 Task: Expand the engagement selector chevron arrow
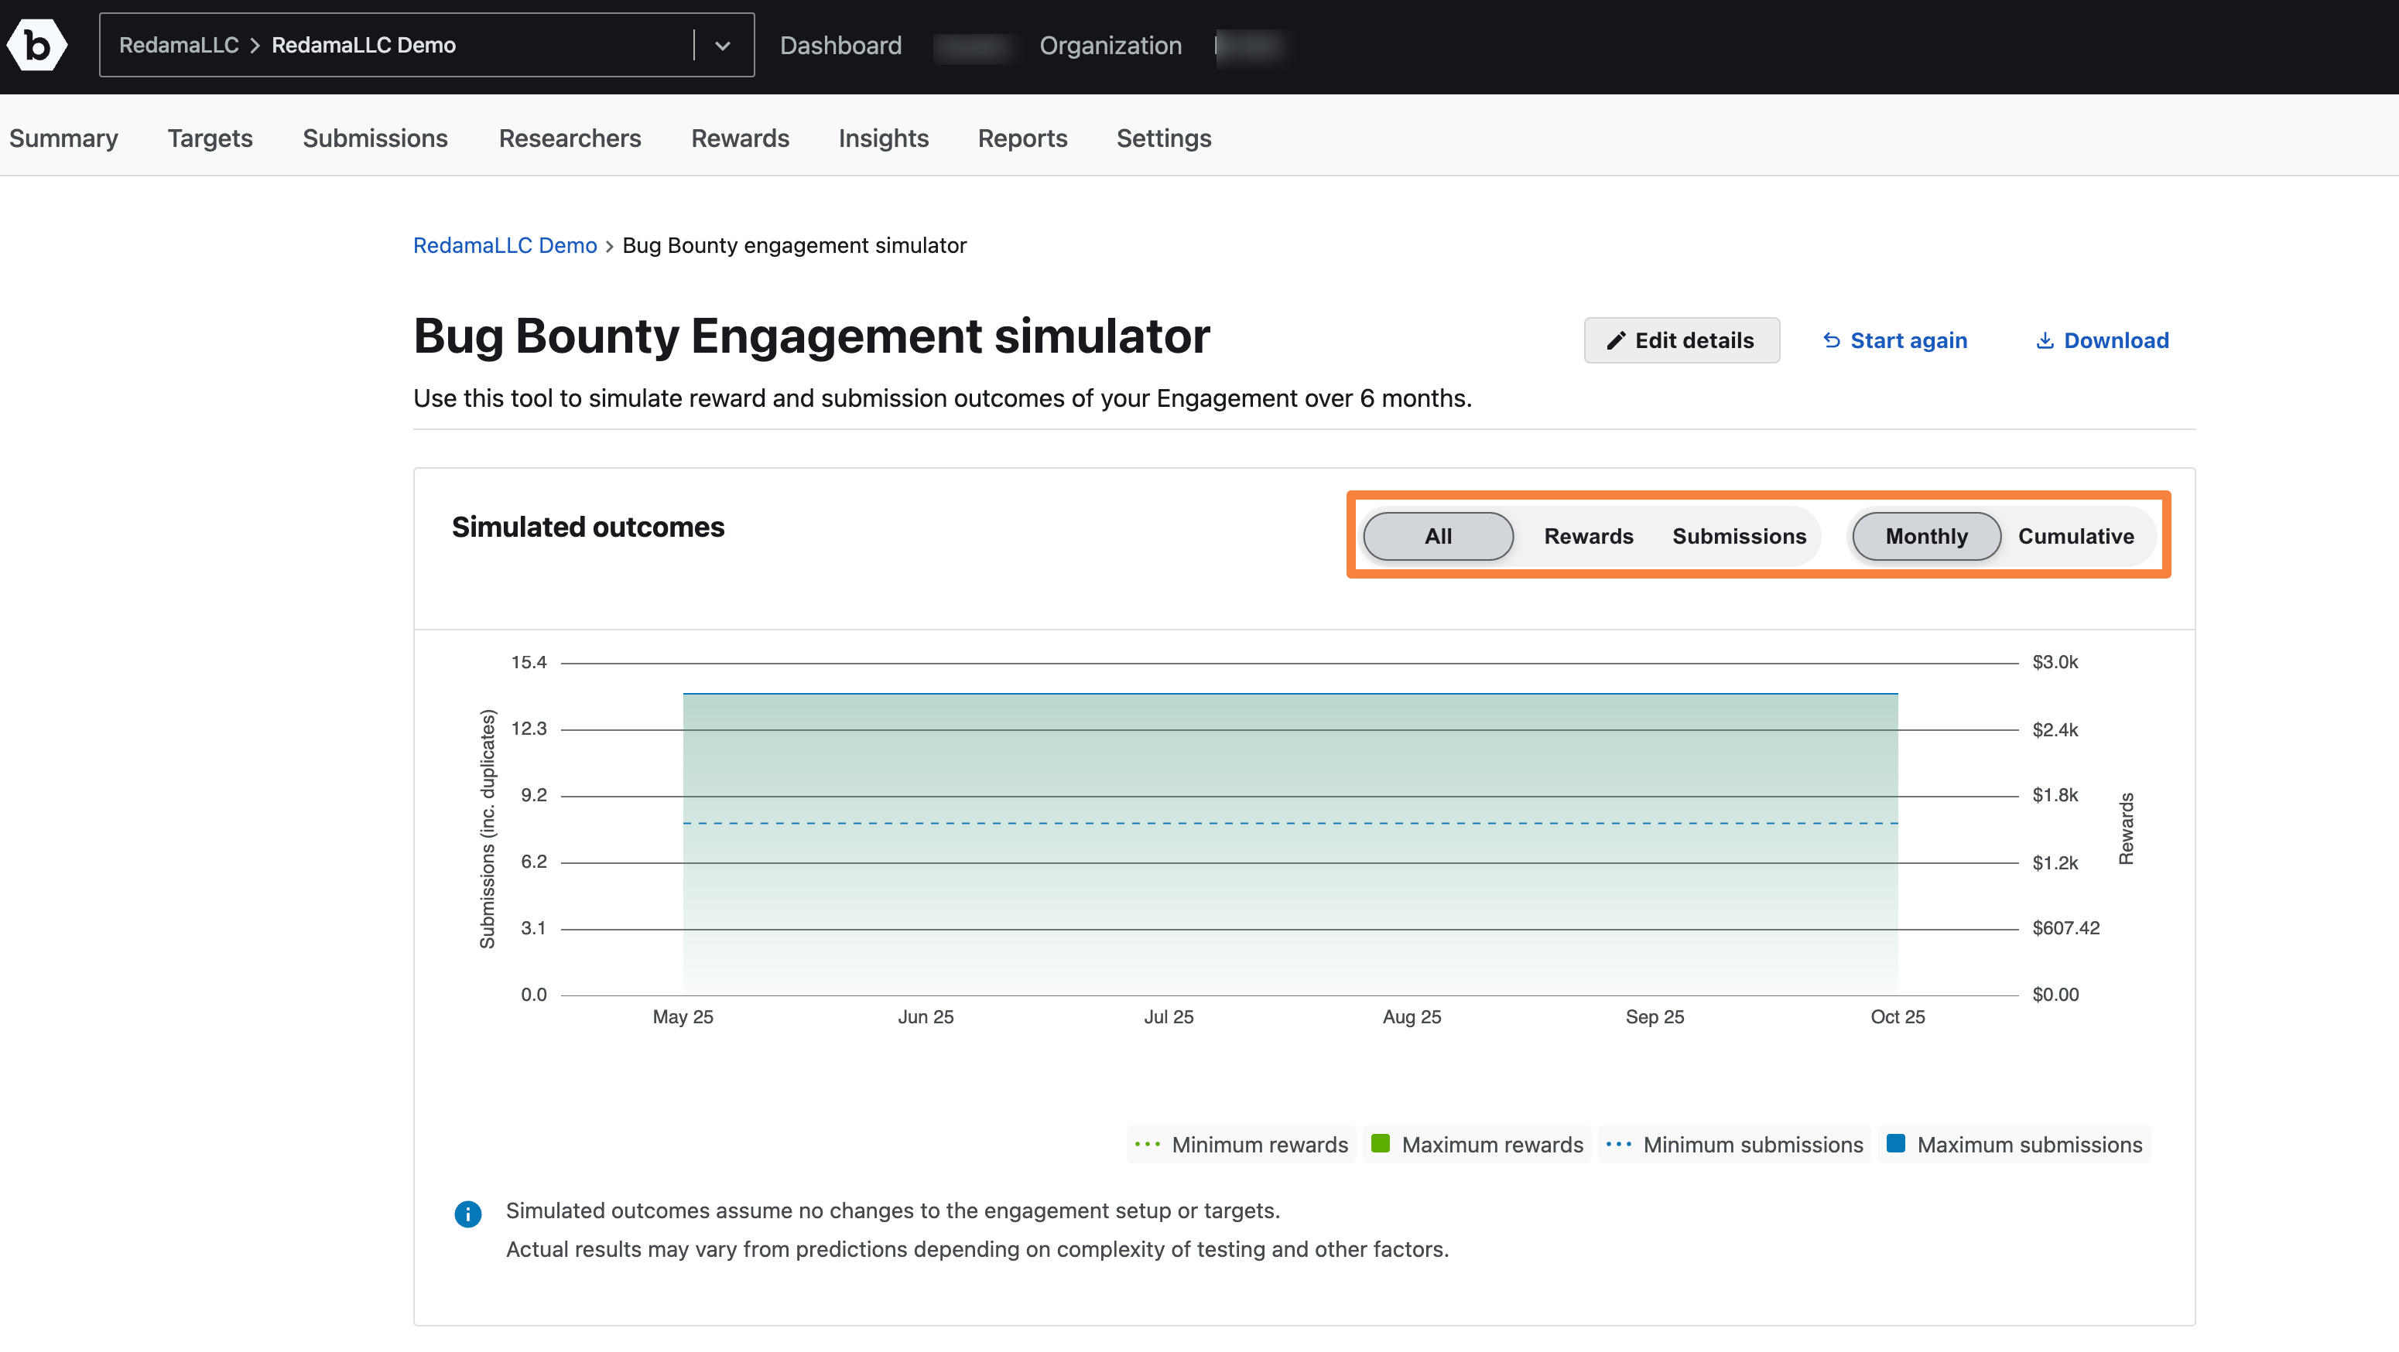coord(723,46)
